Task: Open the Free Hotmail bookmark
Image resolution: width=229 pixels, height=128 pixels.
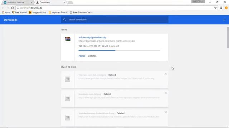Action: pyautogui.click(x=19, y=12)
